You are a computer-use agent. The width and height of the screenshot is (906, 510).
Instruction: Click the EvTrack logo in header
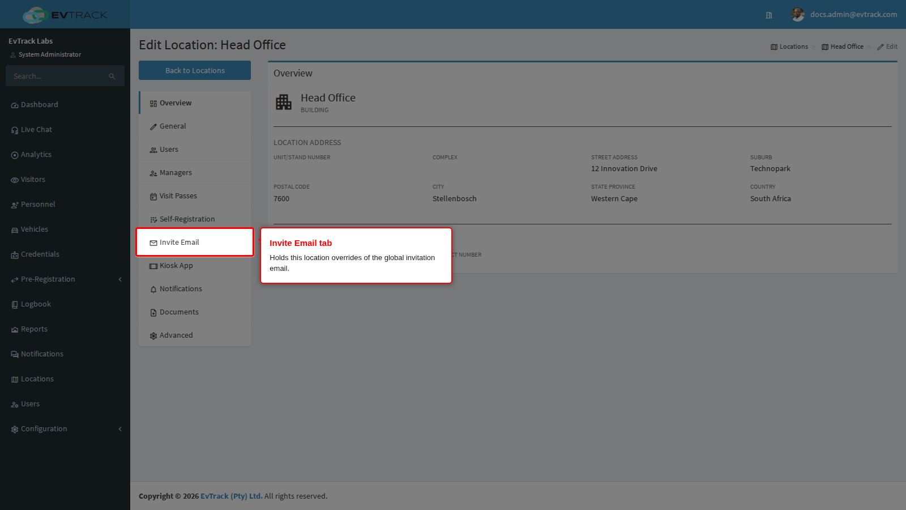pyautogui.click(x=65, y=15)
